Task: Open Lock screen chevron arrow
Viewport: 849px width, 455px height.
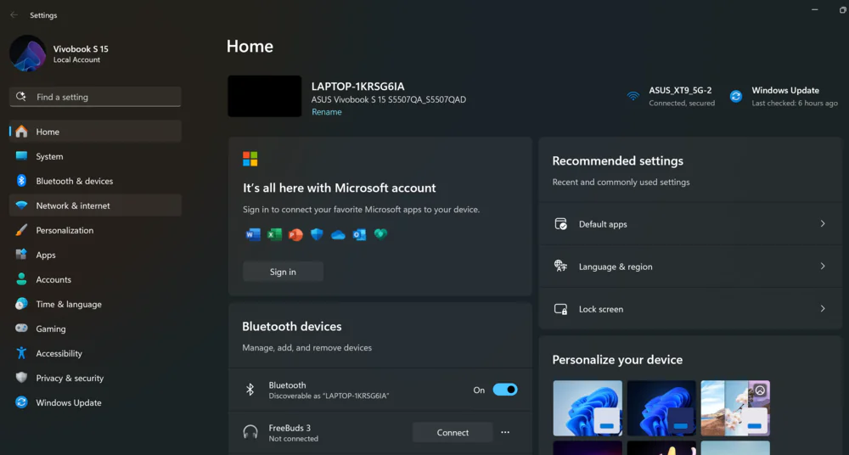Action: click(823, 309)
